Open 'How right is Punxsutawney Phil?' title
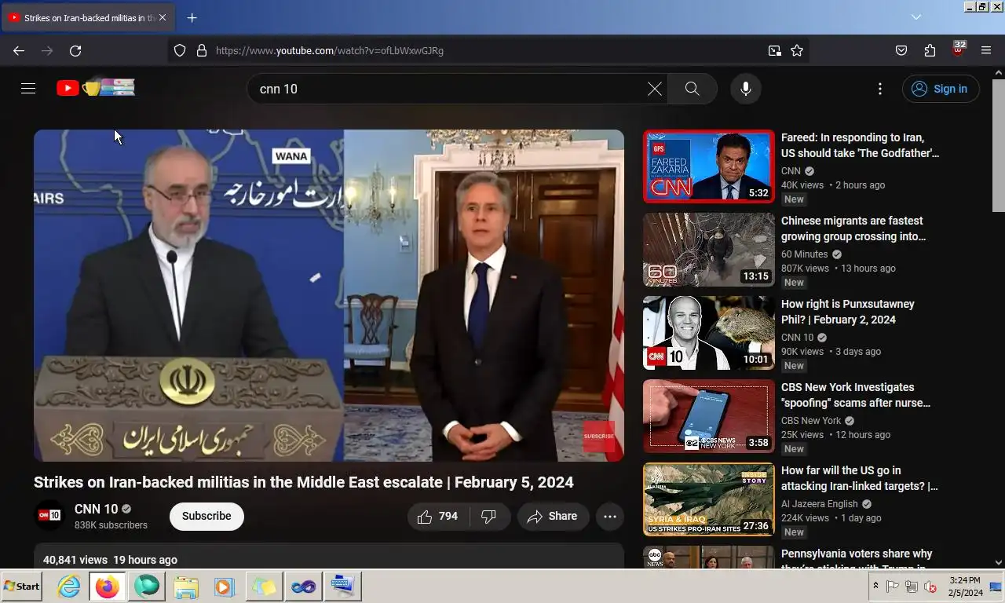 [x=848, y=312]
